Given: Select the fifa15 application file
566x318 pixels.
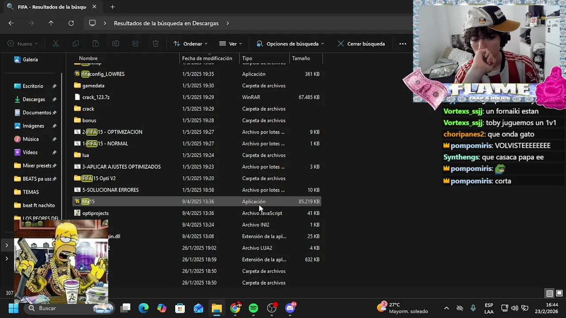Looking at the screenshot, I should pos(197,201).
